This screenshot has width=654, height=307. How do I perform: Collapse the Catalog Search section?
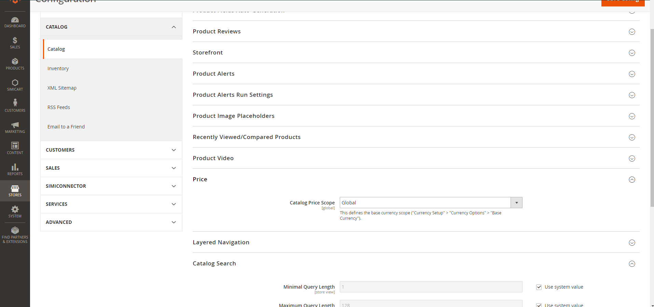(416, 263)
